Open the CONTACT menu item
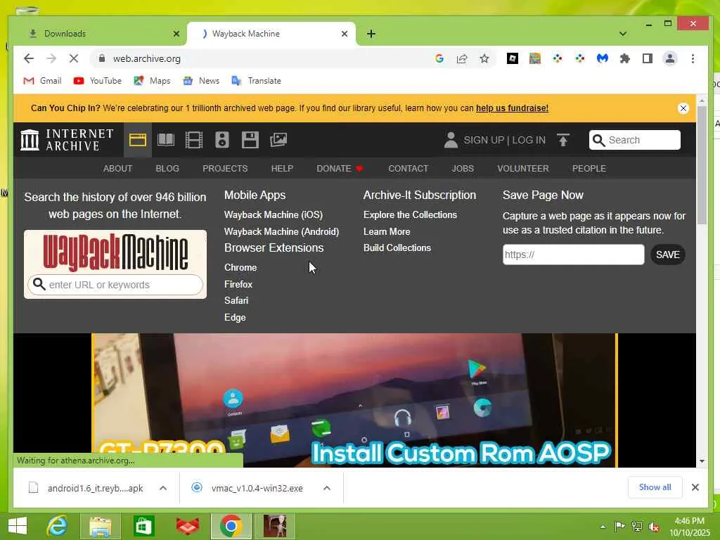The image size is (720, 540). [409, 169]
